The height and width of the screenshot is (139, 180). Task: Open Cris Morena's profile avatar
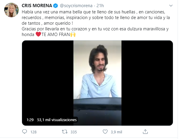pyautogui.click(x=11, y=11)
